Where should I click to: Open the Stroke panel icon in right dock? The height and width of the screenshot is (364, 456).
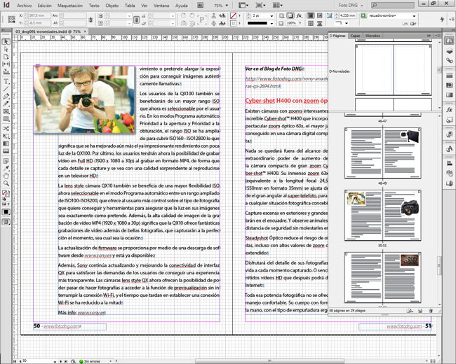(449, 76)
